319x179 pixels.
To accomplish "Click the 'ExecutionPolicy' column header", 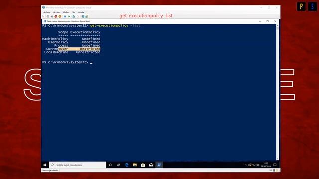I will click(85, 32).
